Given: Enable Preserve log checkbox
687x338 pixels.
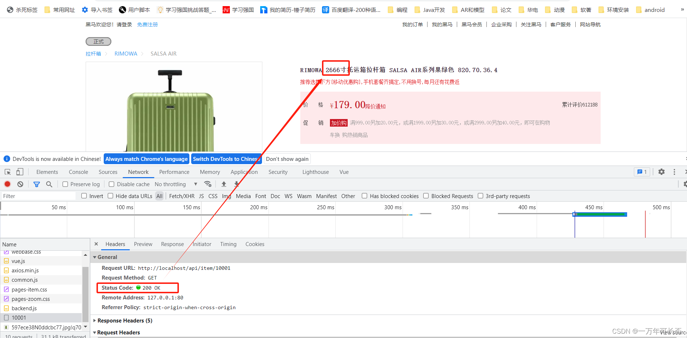Looking at the screenshot, I should (x=65, y=184).
